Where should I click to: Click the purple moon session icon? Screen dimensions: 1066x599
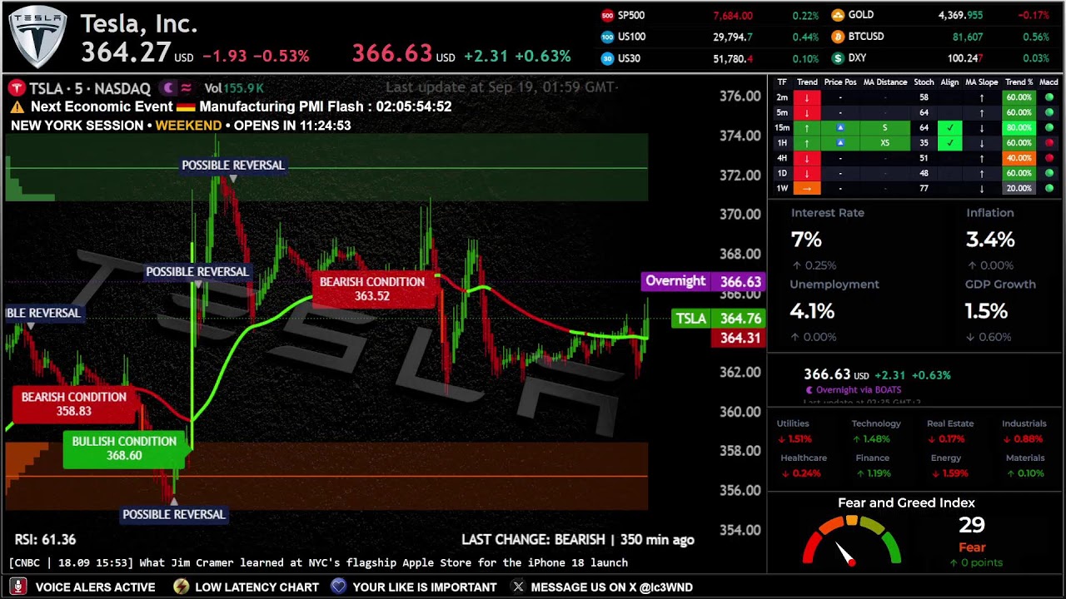point(169,87)
